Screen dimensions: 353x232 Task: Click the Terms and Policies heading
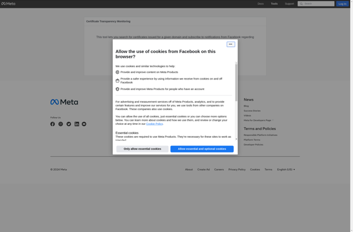pos(259,128)
